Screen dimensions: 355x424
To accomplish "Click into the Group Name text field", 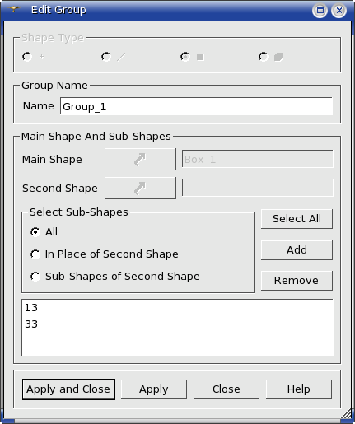I will [x=196, y=106].
